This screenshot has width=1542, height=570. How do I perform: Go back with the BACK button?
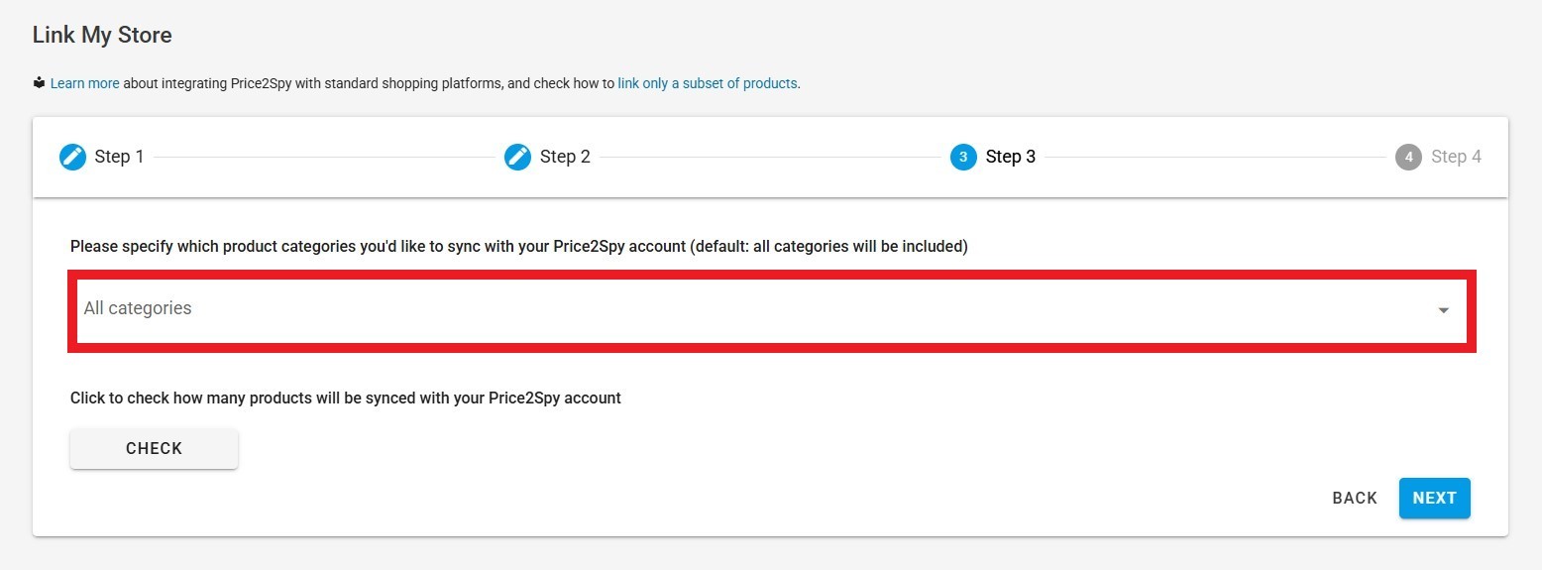(x=1355, y=498)
